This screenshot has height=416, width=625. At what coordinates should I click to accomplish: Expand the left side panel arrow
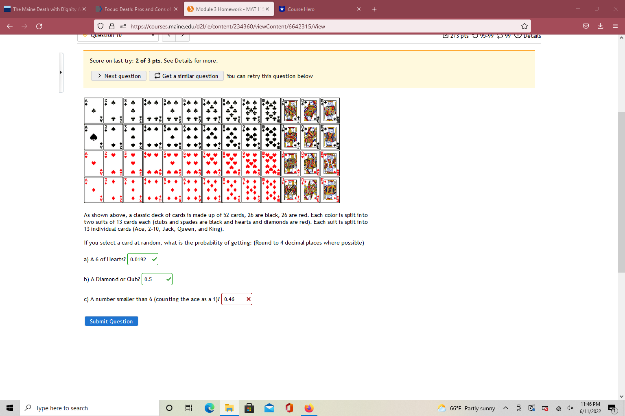click(61, 72)
